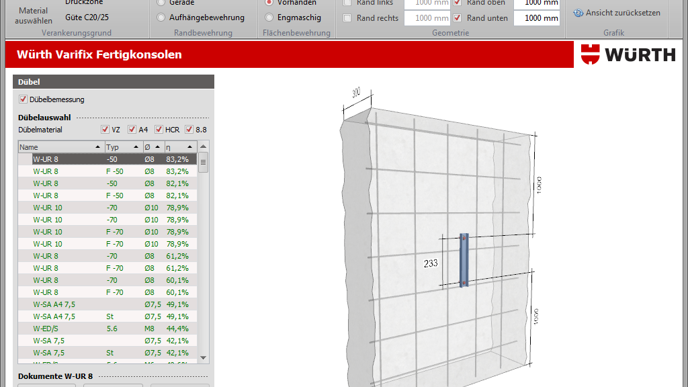Click the anchor list scroll-up arrow
This screenshot has width=688, height=387.
tap(203, 146)
